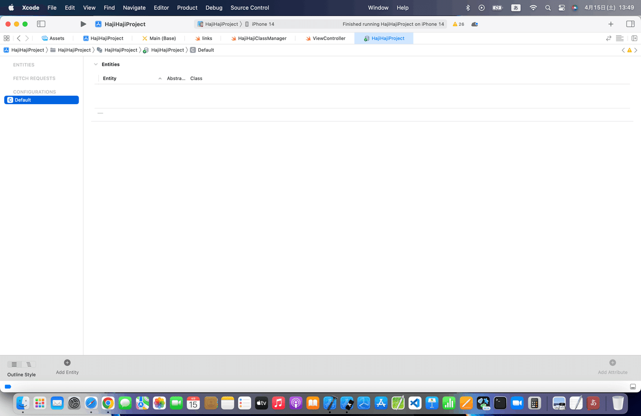The height and width of the screenshot is (416, 641).
Task: Open Finder from the Dock
Action: point(23,403)
